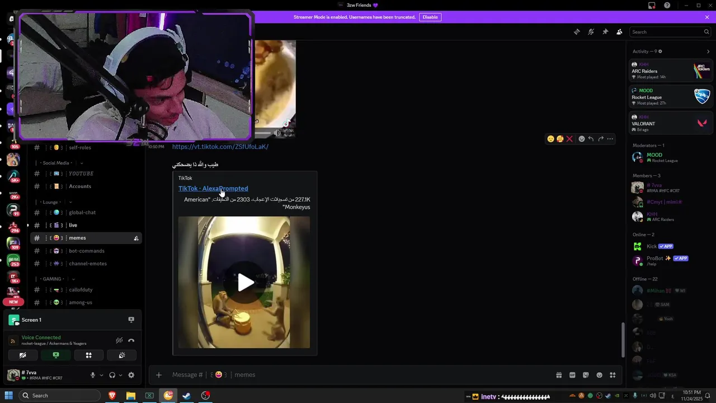Open ProBot member entry

pos(671,260)
